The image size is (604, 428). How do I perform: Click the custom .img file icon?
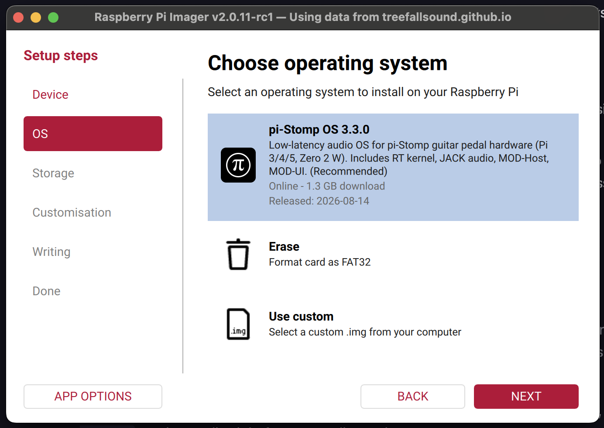point(238,324)
